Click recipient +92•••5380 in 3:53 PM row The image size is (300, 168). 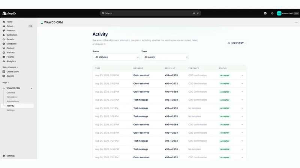pos(171,91)
